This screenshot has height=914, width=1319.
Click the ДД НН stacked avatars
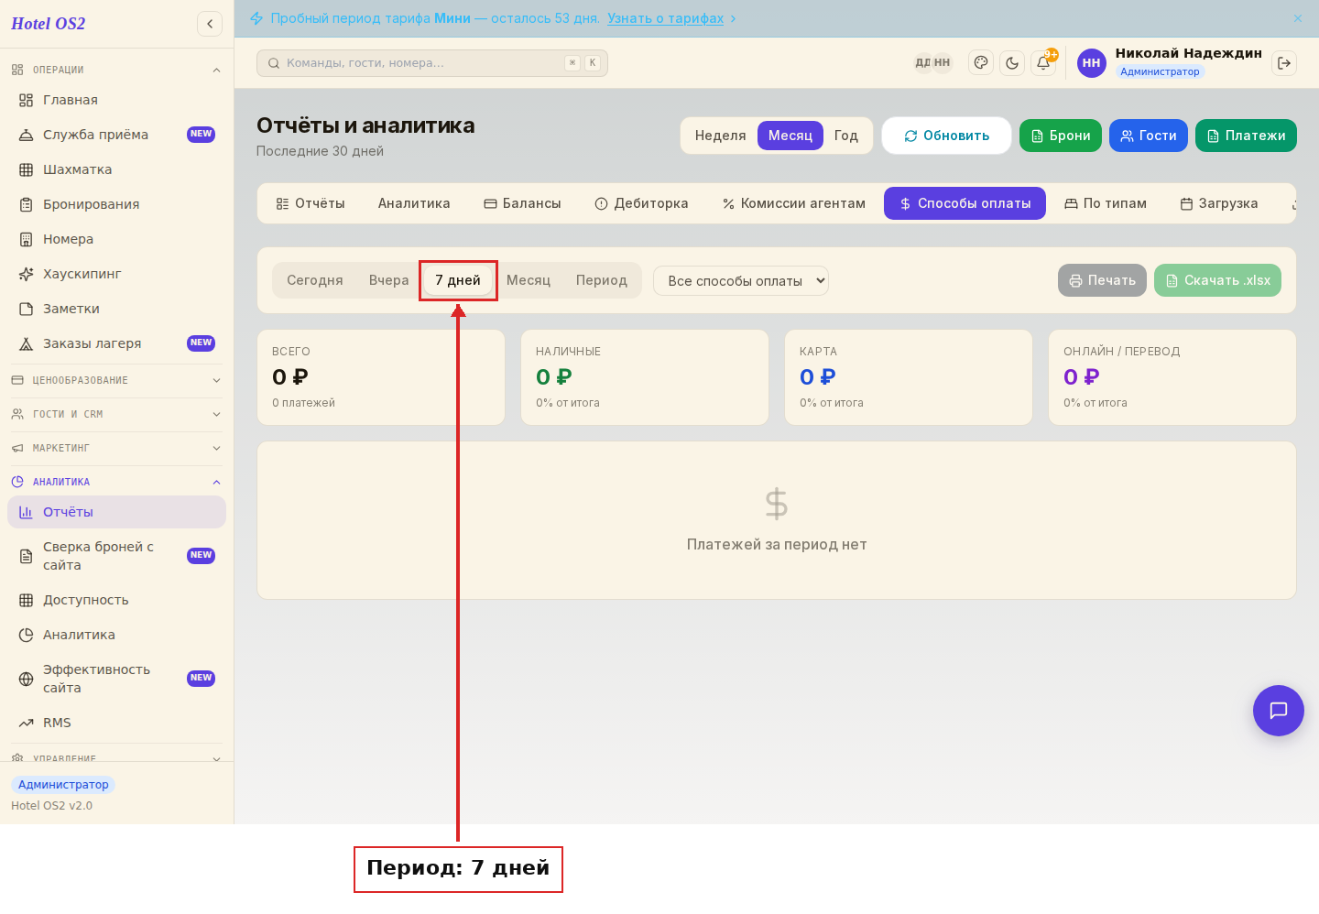coord(932,62)
